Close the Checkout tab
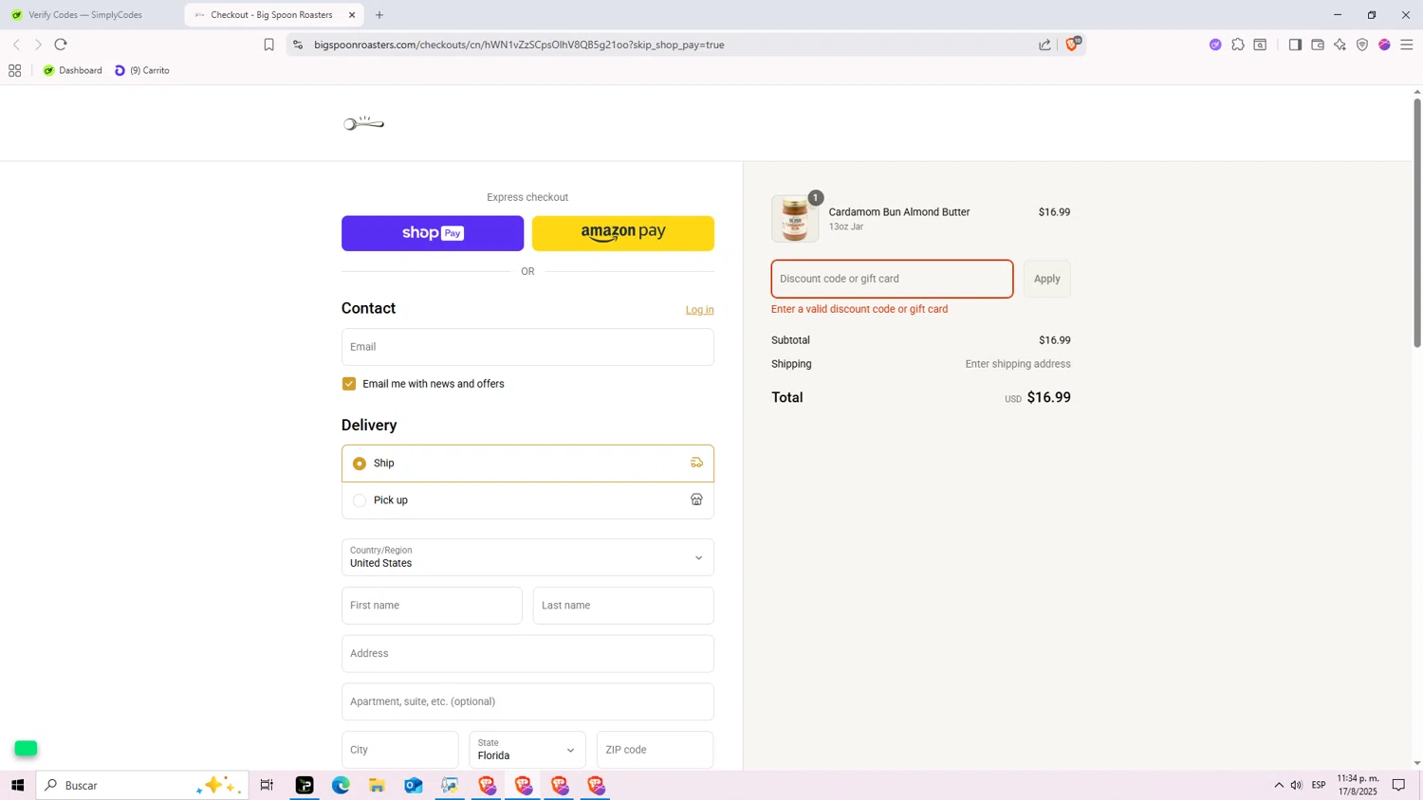Image resolution: width=1423 pixels, height=800 pixels. [x=352, y=15]
